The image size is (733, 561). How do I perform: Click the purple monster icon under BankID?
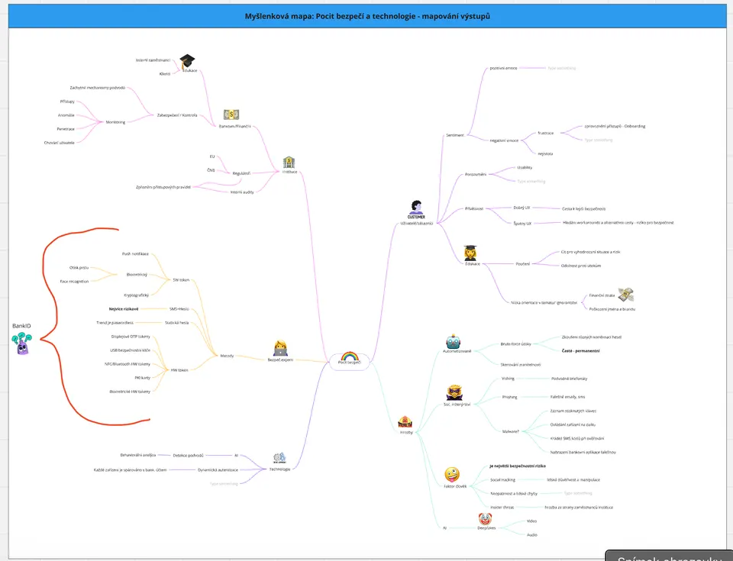(x=21, y=343)
